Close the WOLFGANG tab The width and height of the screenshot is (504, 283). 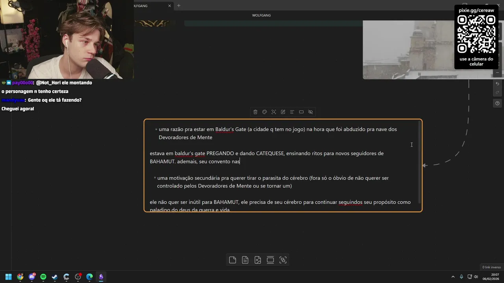pos(170,6)
